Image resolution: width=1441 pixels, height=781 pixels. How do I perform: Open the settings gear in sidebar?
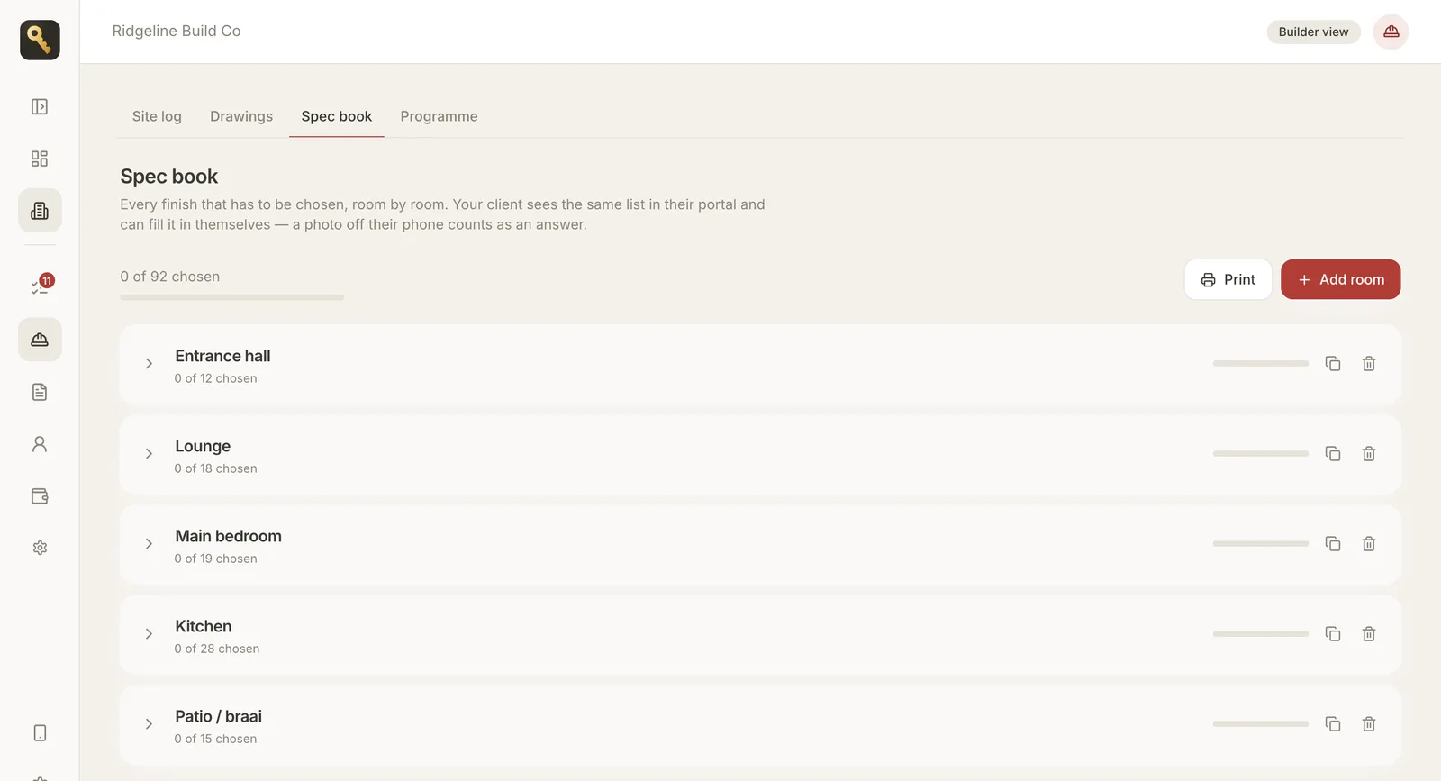40,548
